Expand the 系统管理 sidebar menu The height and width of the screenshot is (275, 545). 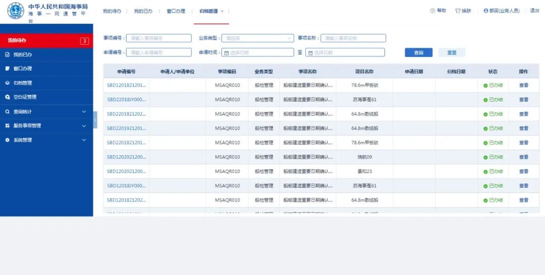84,140
